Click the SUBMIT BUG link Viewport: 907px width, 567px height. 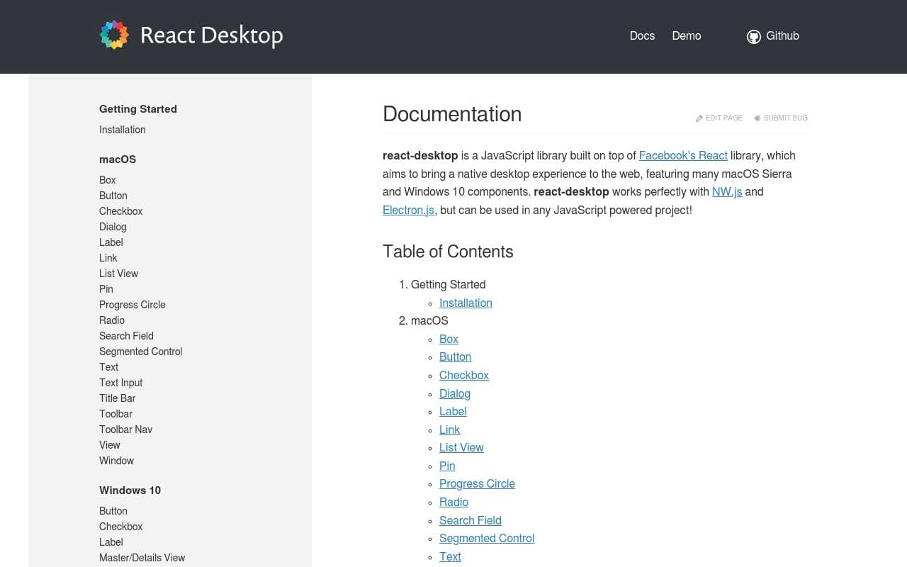(x=785, y=118)
